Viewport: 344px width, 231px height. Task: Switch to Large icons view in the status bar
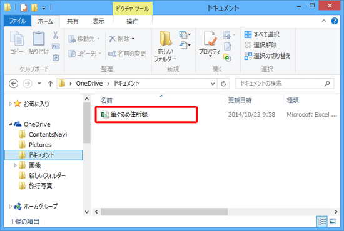pyautogui.click(x=333, y=222)
